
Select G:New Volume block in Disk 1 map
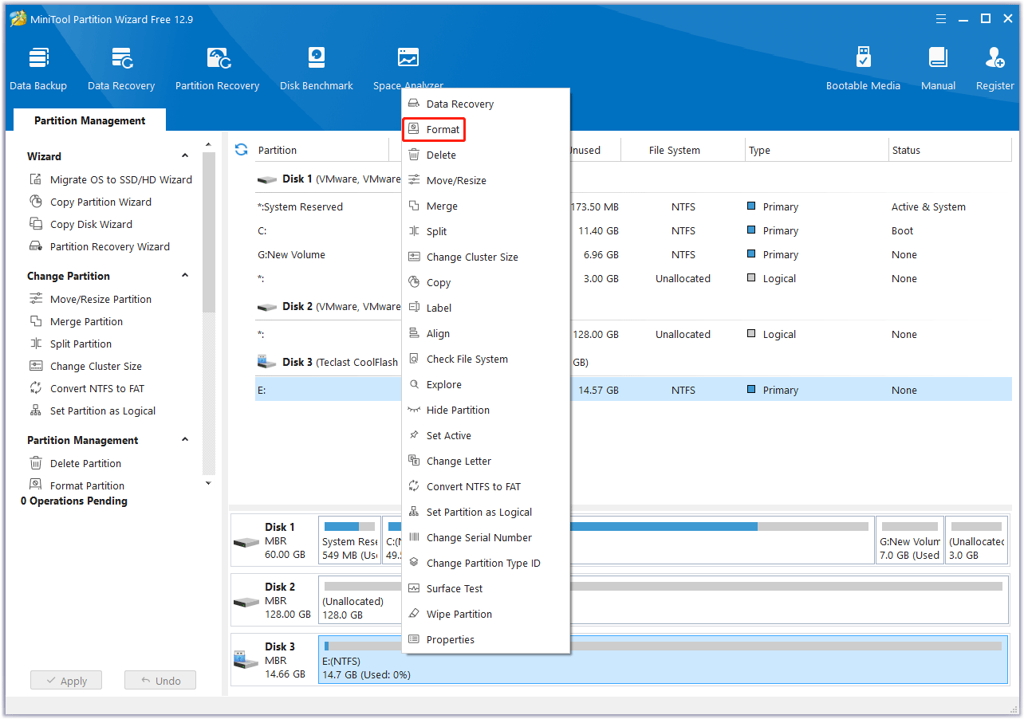(x=909, y=540)
